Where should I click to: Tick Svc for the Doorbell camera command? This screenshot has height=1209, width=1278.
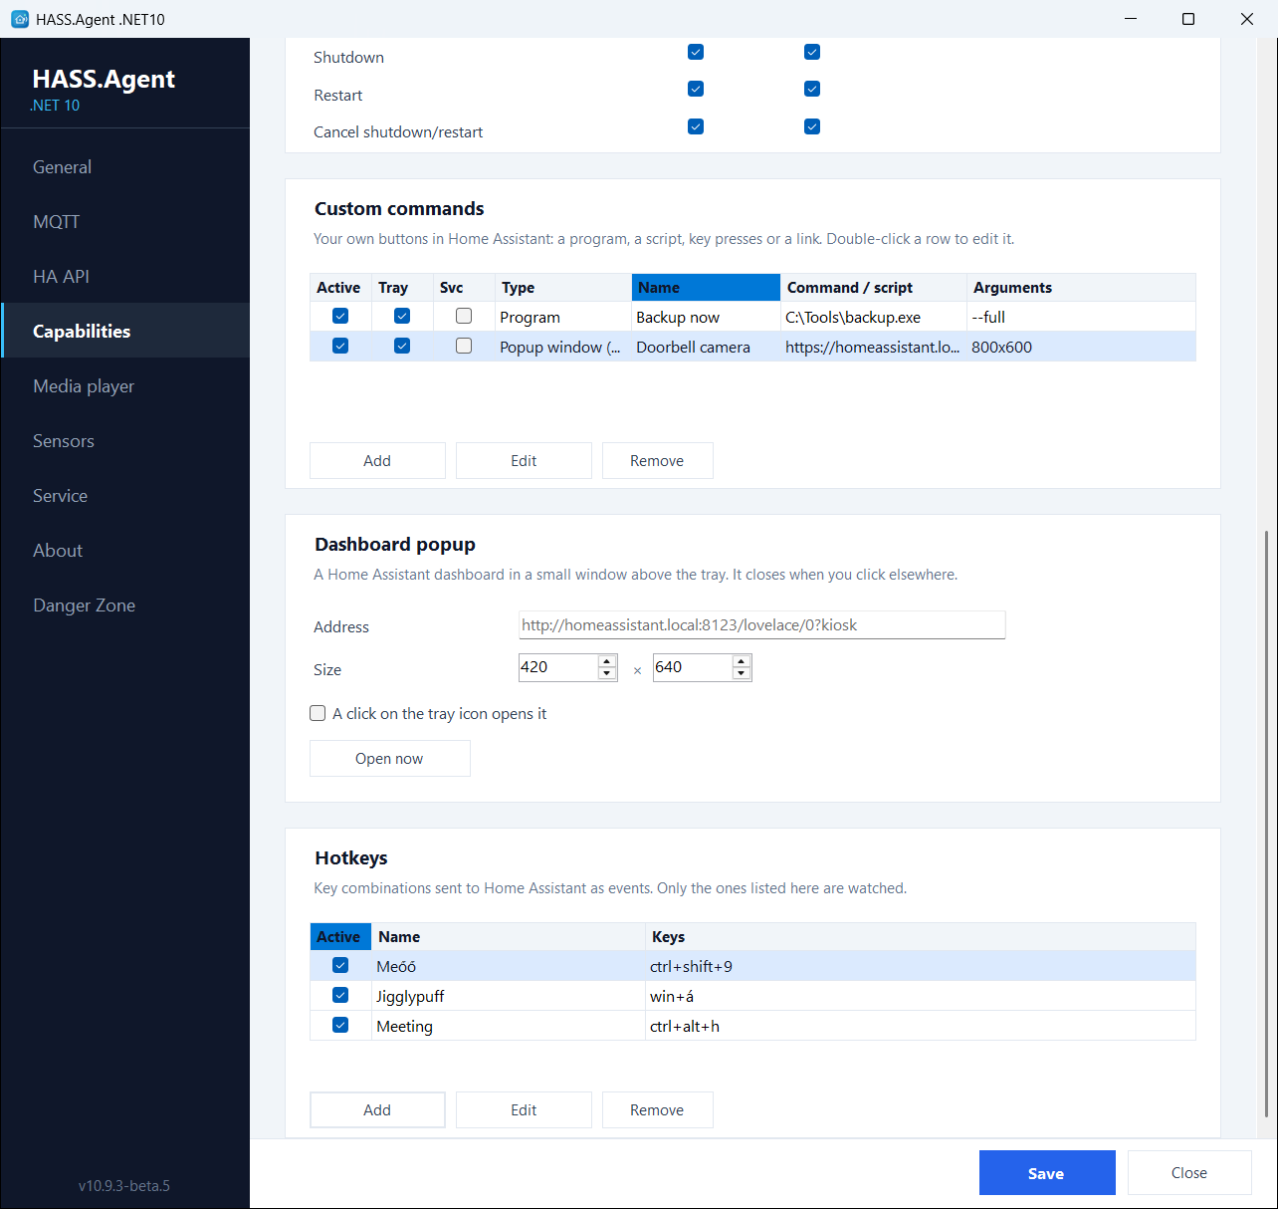coord(464,346)
